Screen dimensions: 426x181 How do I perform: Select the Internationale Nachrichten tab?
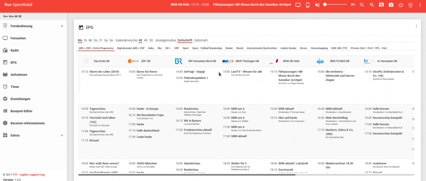[262, 48]
